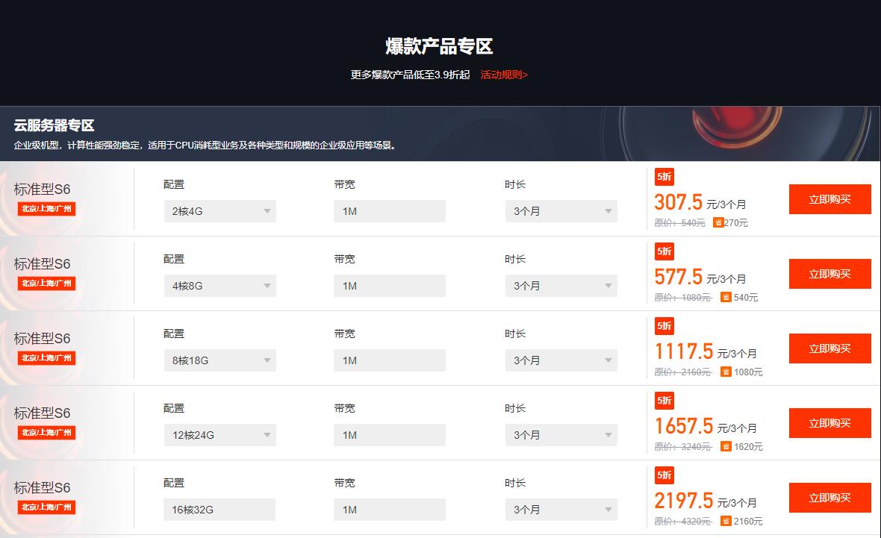Click the 5折 badge above the 2197.5 price
This screenshot has width=881, height=538.
(x=664, y=475)
